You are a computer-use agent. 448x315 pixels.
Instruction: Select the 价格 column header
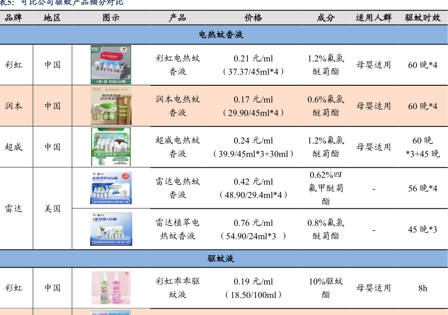(x=253, y=18)
